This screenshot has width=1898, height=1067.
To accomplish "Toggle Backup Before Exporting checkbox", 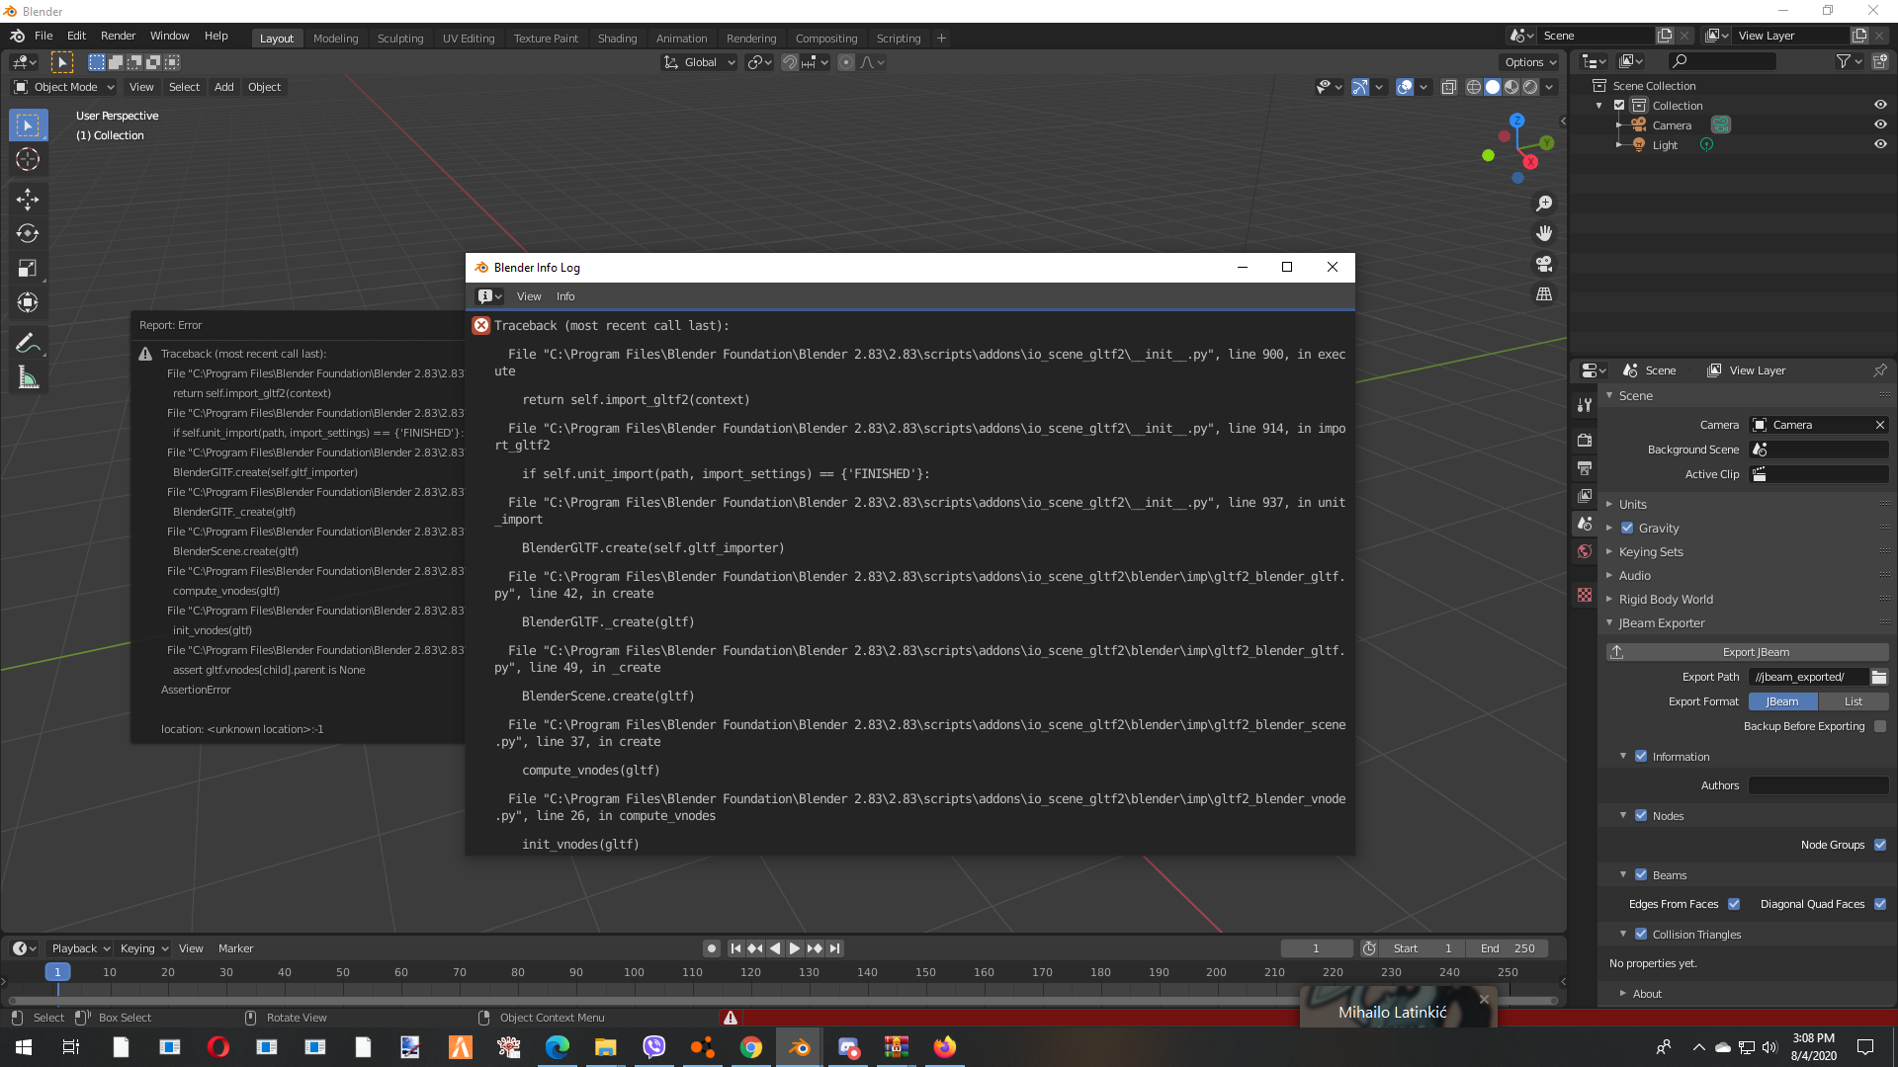I will [1880, 726].
